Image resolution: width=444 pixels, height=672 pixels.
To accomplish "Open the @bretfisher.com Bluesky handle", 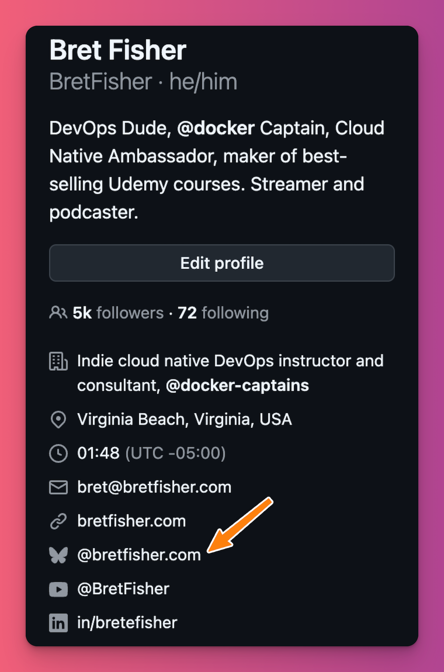I will pos(139,555).
